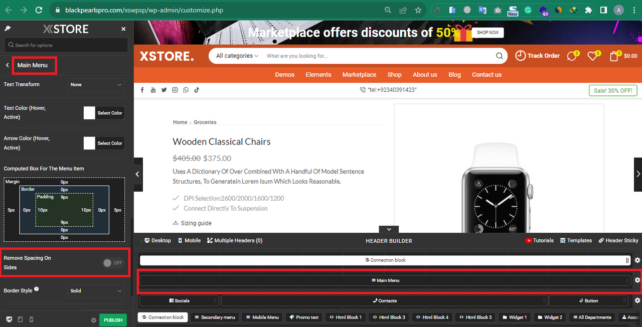Screen dimensions: 642x327
Task: Click Instagram social icon in preview
Action: tap(175, 90)
